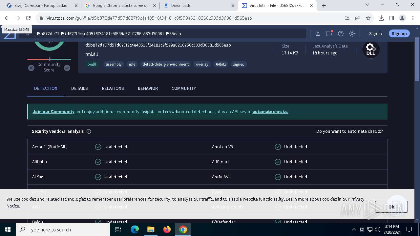Screen dimensions: 420x236
Task: Open File Explorer from the taskbar
Action: click(x=151, y=229)
